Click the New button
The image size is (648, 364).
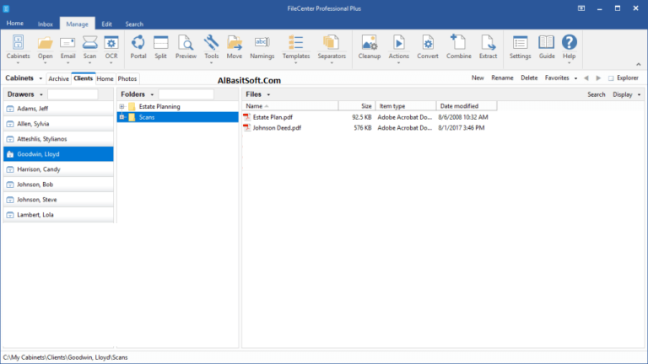(478, 78)
